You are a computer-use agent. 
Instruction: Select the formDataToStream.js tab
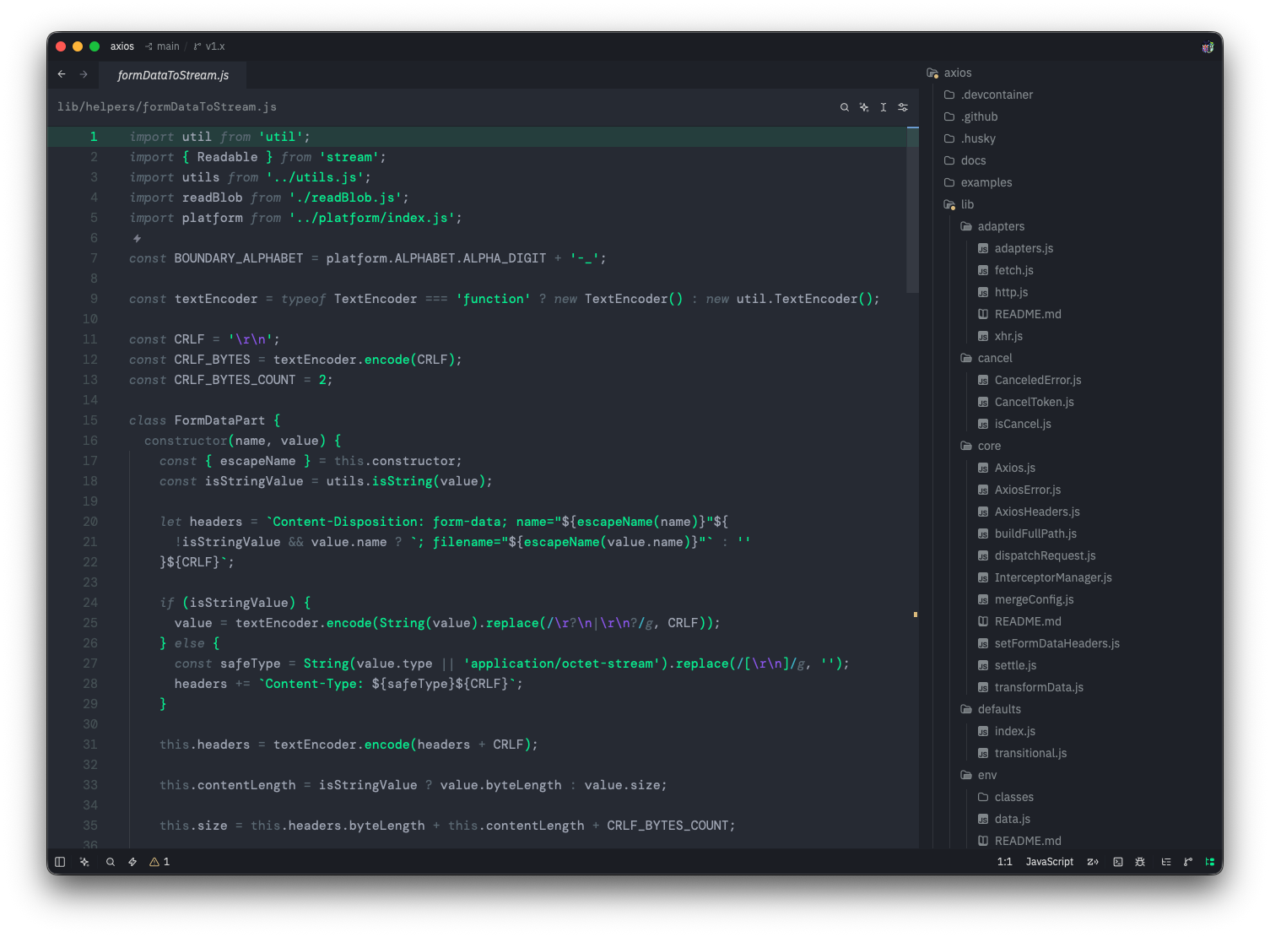click(x=173, y=75)
